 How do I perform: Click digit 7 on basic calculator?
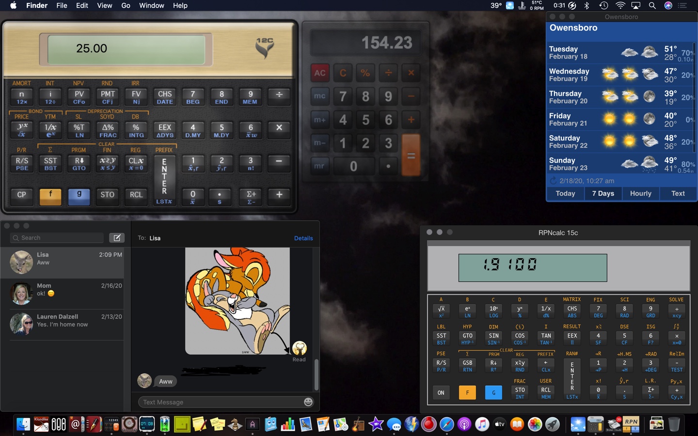pos(343,96)
